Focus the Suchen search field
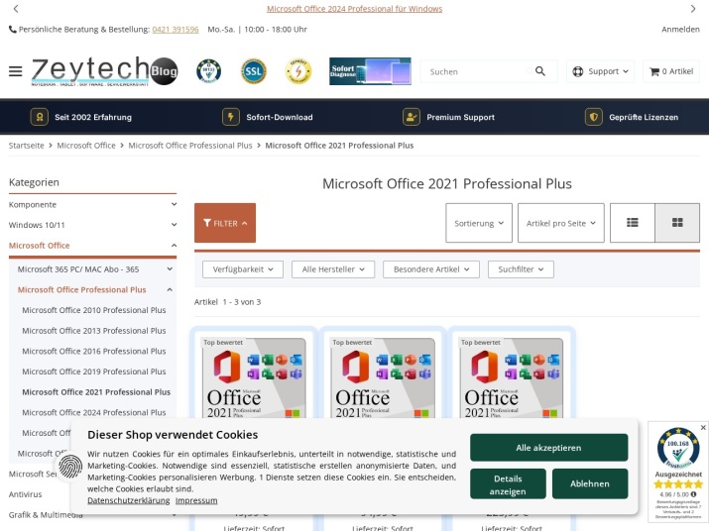Image resolution: width=709 pixels, height=531 pixels. click(477, 71)
